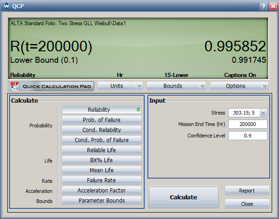Select BX% Life calculation
This screenshot has width=279, height=219.
pos(102,160)
